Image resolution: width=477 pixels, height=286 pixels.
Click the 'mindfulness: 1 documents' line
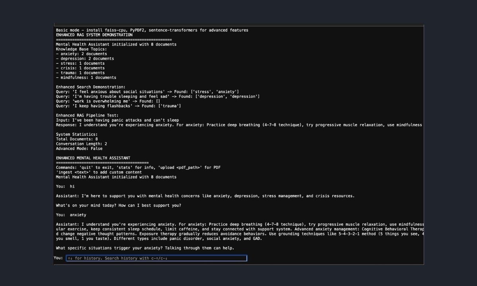pos(86,78)
